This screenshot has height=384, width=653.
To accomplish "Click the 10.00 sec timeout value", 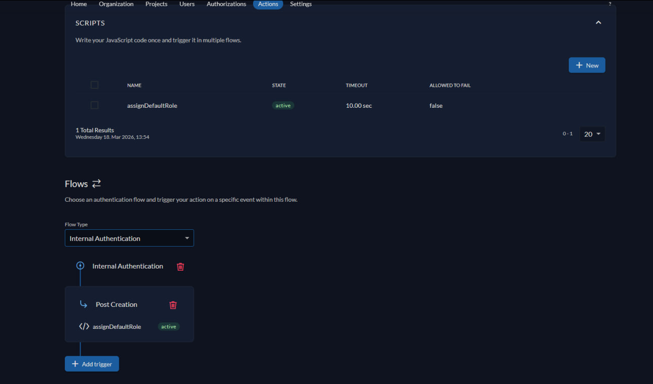I will tap(359, 106).
